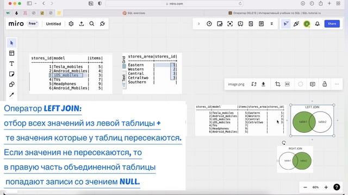Select the connection line arrow tool

(12, 95)
